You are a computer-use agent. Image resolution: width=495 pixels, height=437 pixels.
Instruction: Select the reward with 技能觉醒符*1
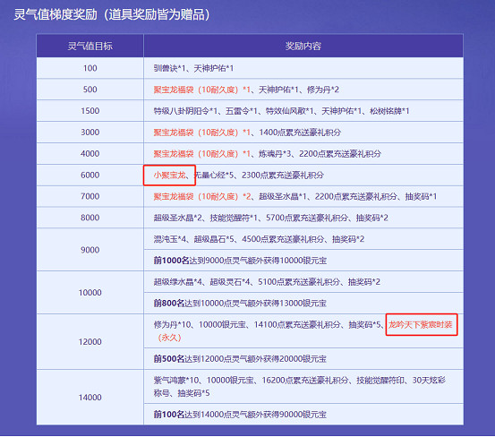(x=271, y=218)
